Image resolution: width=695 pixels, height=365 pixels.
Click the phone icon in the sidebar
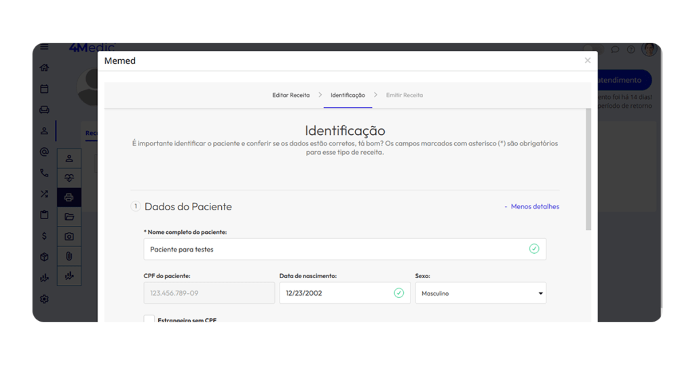(44, 173)
